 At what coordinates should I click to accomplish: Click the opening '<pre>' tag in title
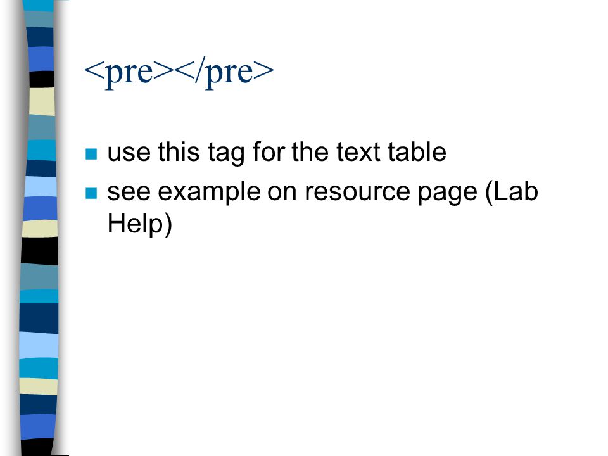[129, 73]
